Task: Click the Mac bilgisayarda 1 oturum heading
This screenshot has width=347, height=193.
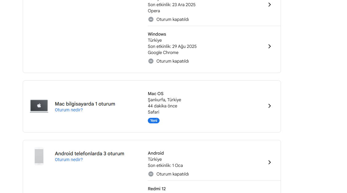Action: [x=85, y=104]
